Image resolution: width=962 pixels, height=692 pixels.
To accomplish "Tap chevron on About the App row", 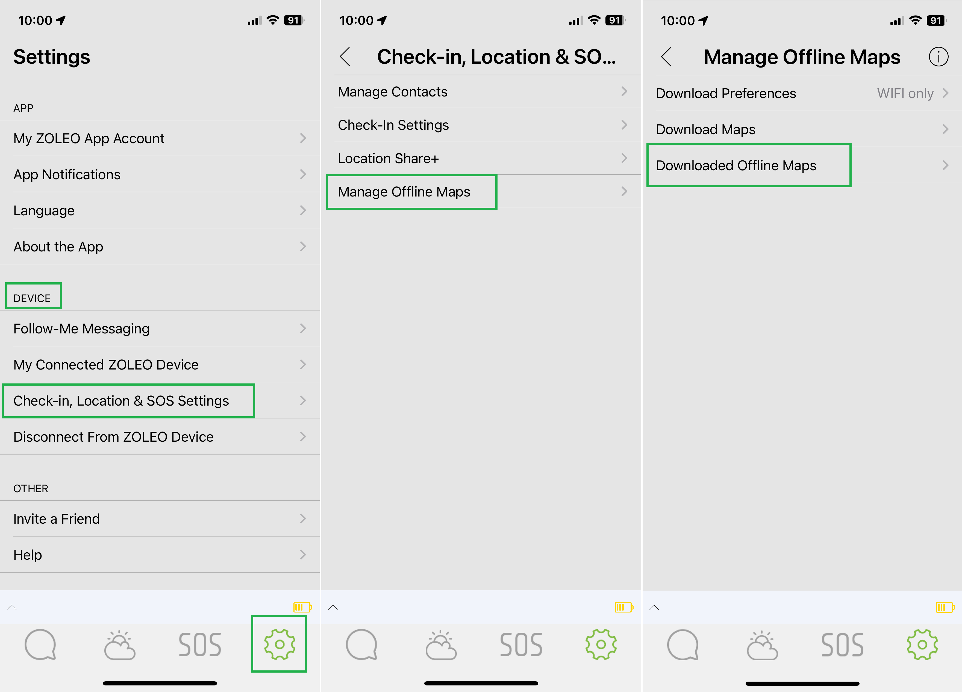I will [303, 246].
